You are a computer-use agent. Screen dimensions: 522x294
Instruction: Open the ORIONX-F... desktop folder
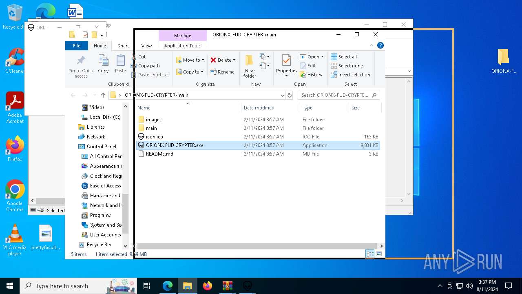click(x=504, y=61)
